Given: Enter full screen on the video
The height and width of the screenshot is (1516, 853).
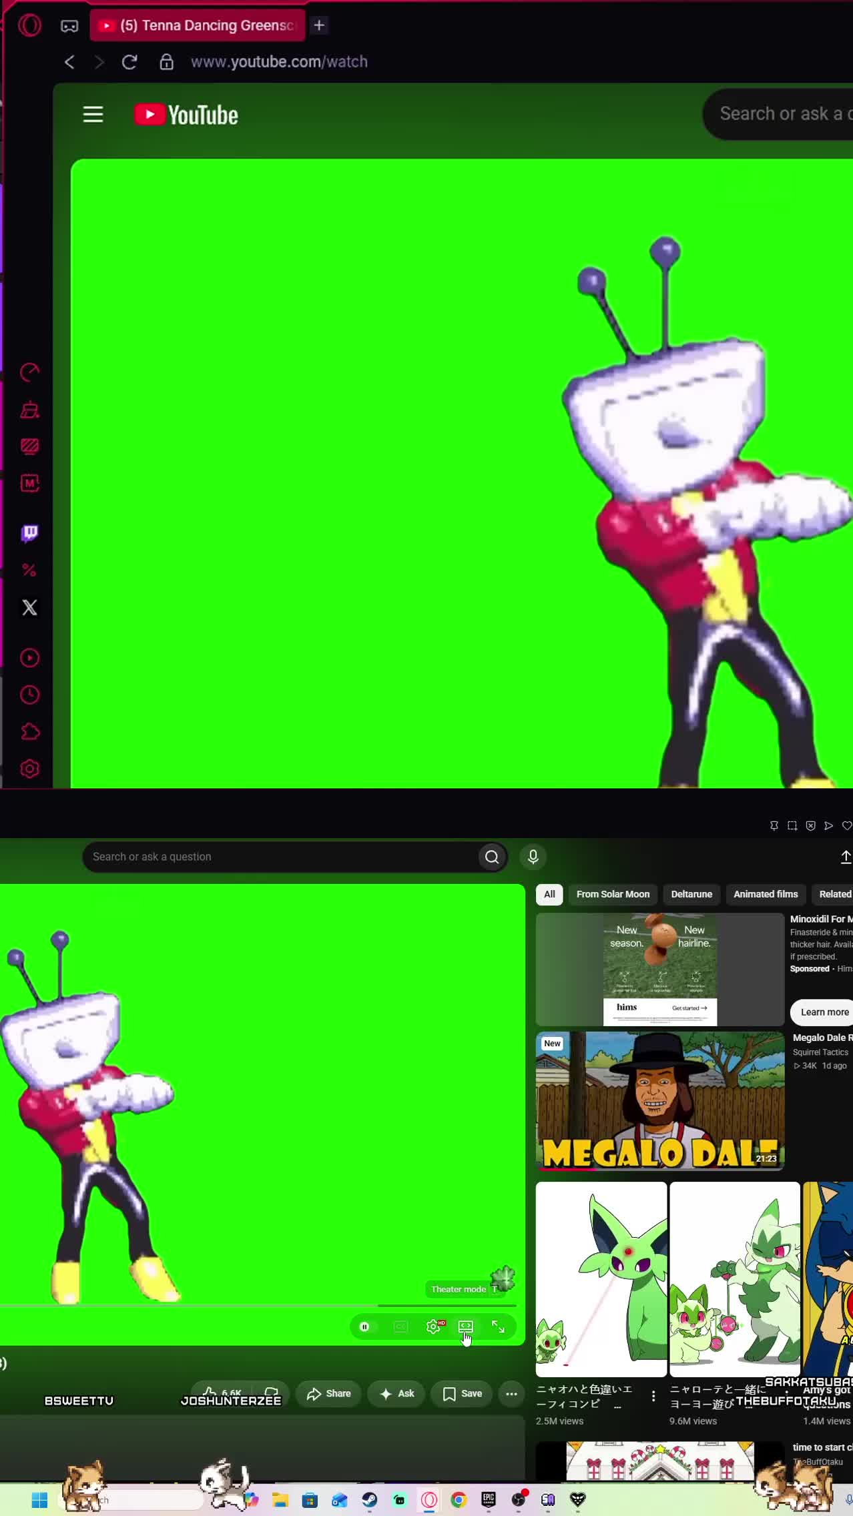Looking at the screenshot, I should 498,1326.
